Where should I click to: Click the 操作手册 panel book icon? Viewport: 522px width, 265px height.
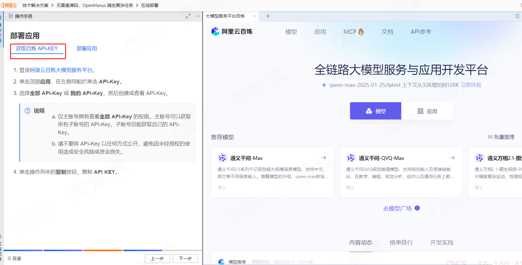pyautogui.click(x=11, y=16)
